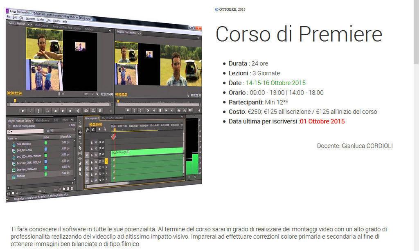Open the Marker menu in Premiere
Viewport: 419px width, 251px height.
tap(41, 20)
